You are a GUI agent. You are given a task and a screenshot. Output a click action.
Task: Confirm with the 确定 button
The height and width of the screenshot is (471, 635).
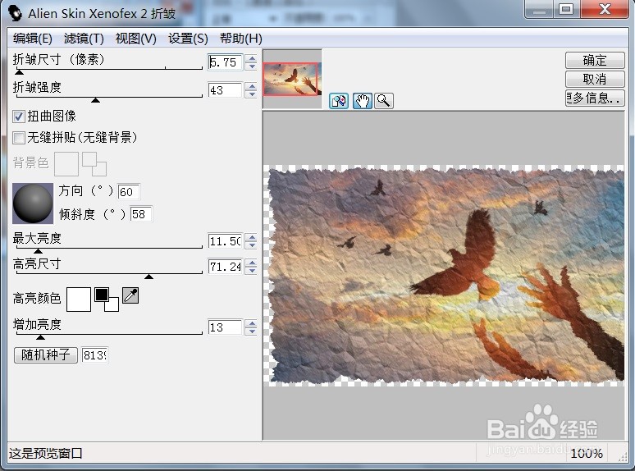tap(595, 61)
